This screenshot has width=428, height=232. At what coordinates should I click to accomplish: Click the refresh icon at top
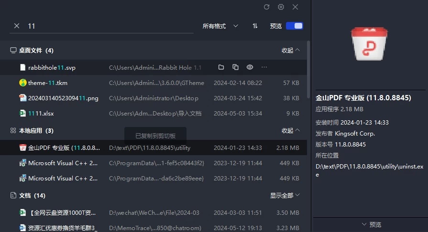coord(267,7)
